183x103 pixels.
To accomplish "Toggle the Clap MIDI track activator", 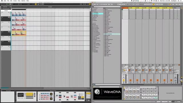I will pyautogui.click(x=137, y=80).
